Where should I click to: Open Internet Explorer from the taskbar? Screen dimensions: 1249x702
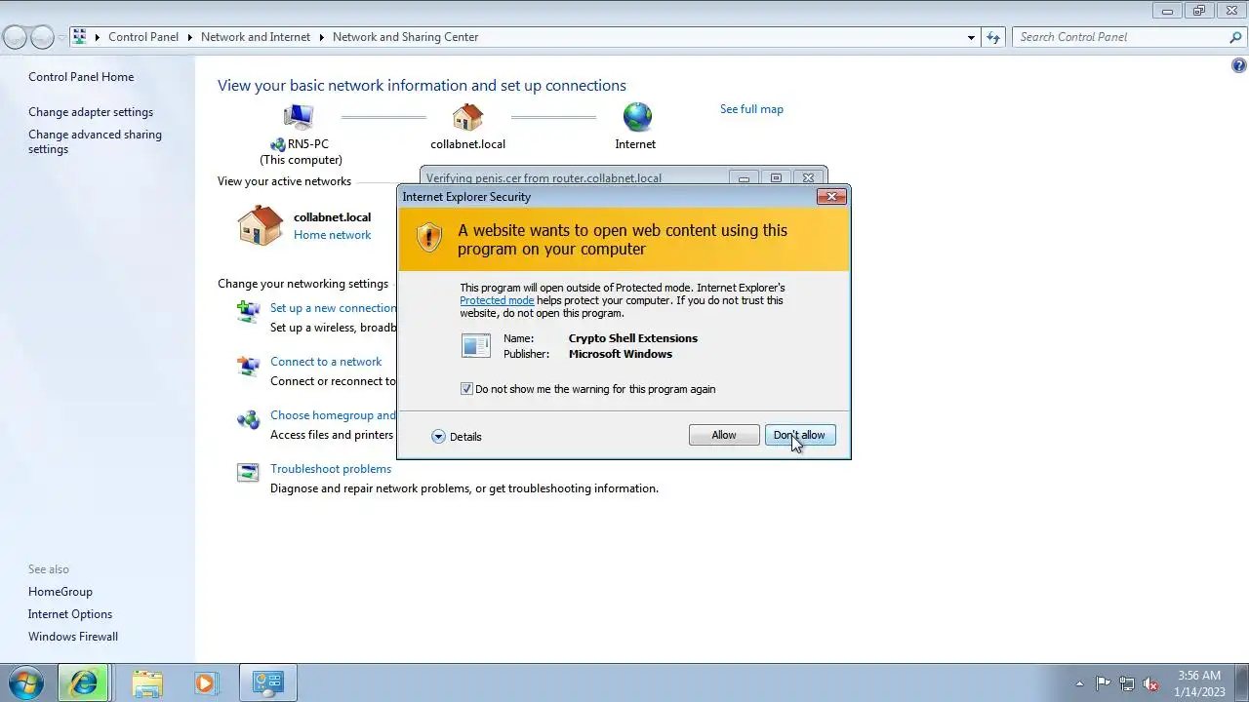84,682
